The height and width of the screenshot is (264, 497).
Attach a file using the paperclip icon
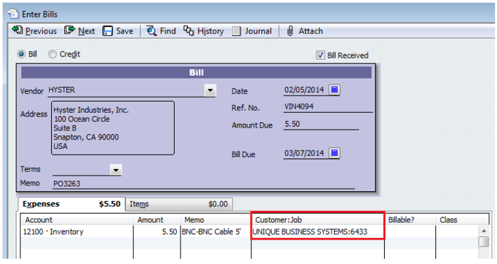pos(290,31)
